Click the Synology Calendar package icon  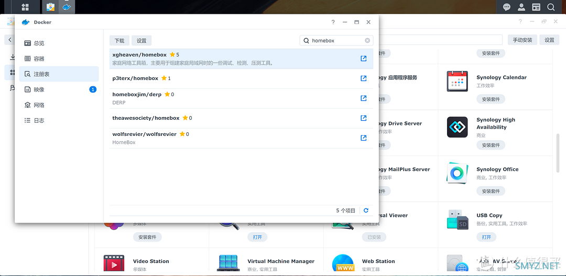[458, 82]
